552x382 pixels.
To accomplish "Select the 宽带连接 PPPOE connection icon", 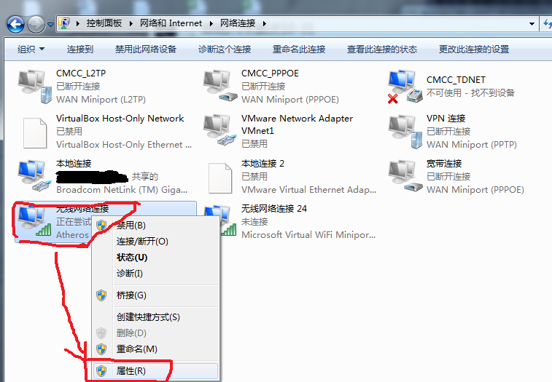I will click(405, 176).
